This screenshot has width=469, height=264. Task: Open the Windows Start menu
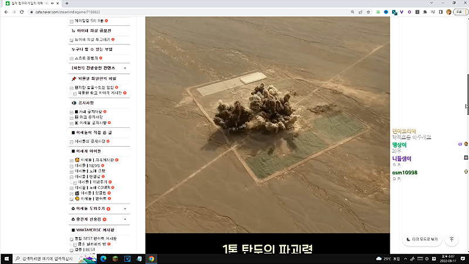[x=6, y=259]
